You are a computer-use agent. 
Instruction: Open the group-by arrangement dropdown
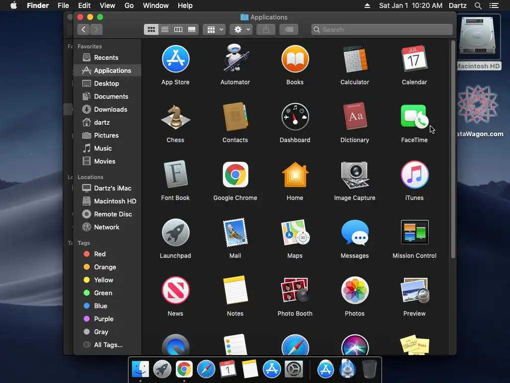pyautogui.click(x=214, y=29)
